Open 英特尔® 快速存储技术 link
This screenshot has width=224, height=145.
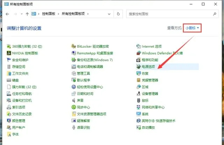pos(159,121)
